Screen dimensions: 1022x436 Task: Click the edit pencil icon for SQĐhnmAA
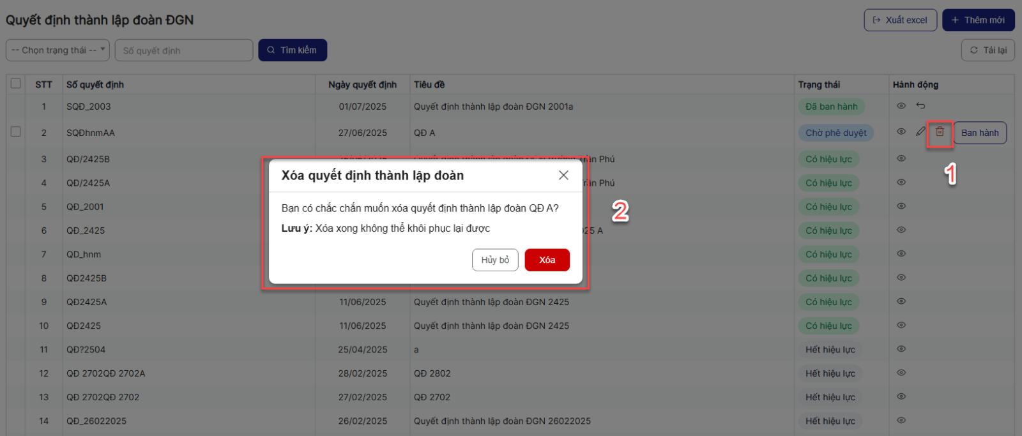pyautogui.click(x=920, y=132)
